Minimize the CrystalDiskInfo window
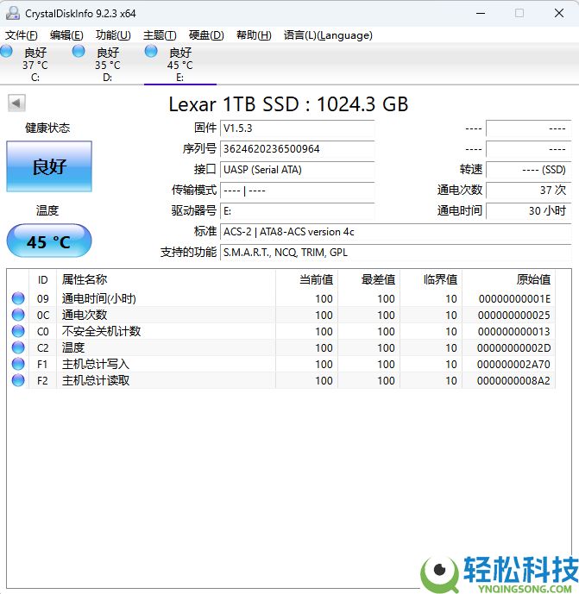This screenshot has width=579, height=594. click(x=481, y=13)
